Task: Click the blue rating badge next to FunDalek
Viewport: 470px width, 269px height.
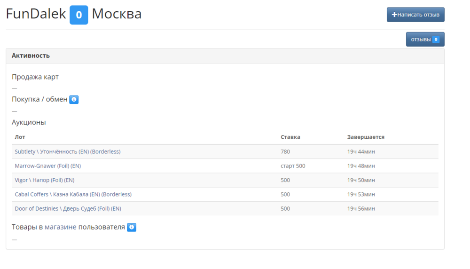Action: [78, 15]
